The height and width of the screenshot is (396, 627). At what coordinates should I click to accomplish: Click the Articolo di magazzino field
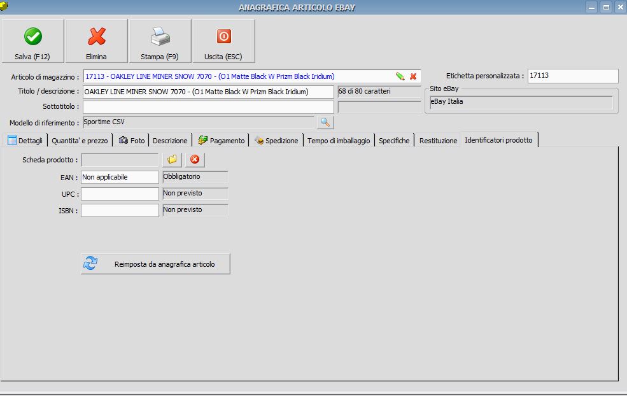click(x=252, y=76)
